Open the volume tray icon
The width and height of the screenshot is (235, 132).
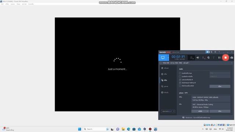[x=223, y=129]
